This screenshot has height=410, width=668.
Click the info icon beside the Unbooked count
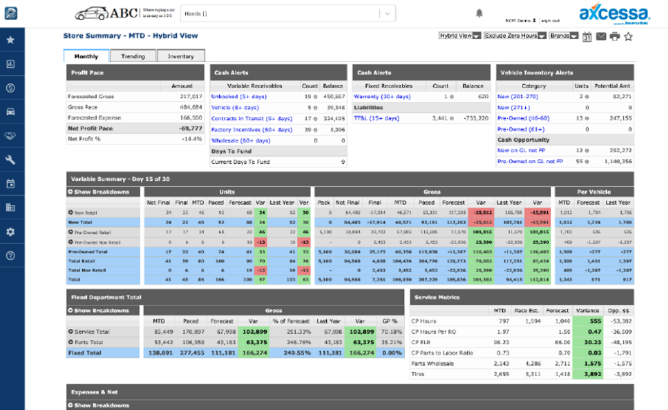pos(315,97)
